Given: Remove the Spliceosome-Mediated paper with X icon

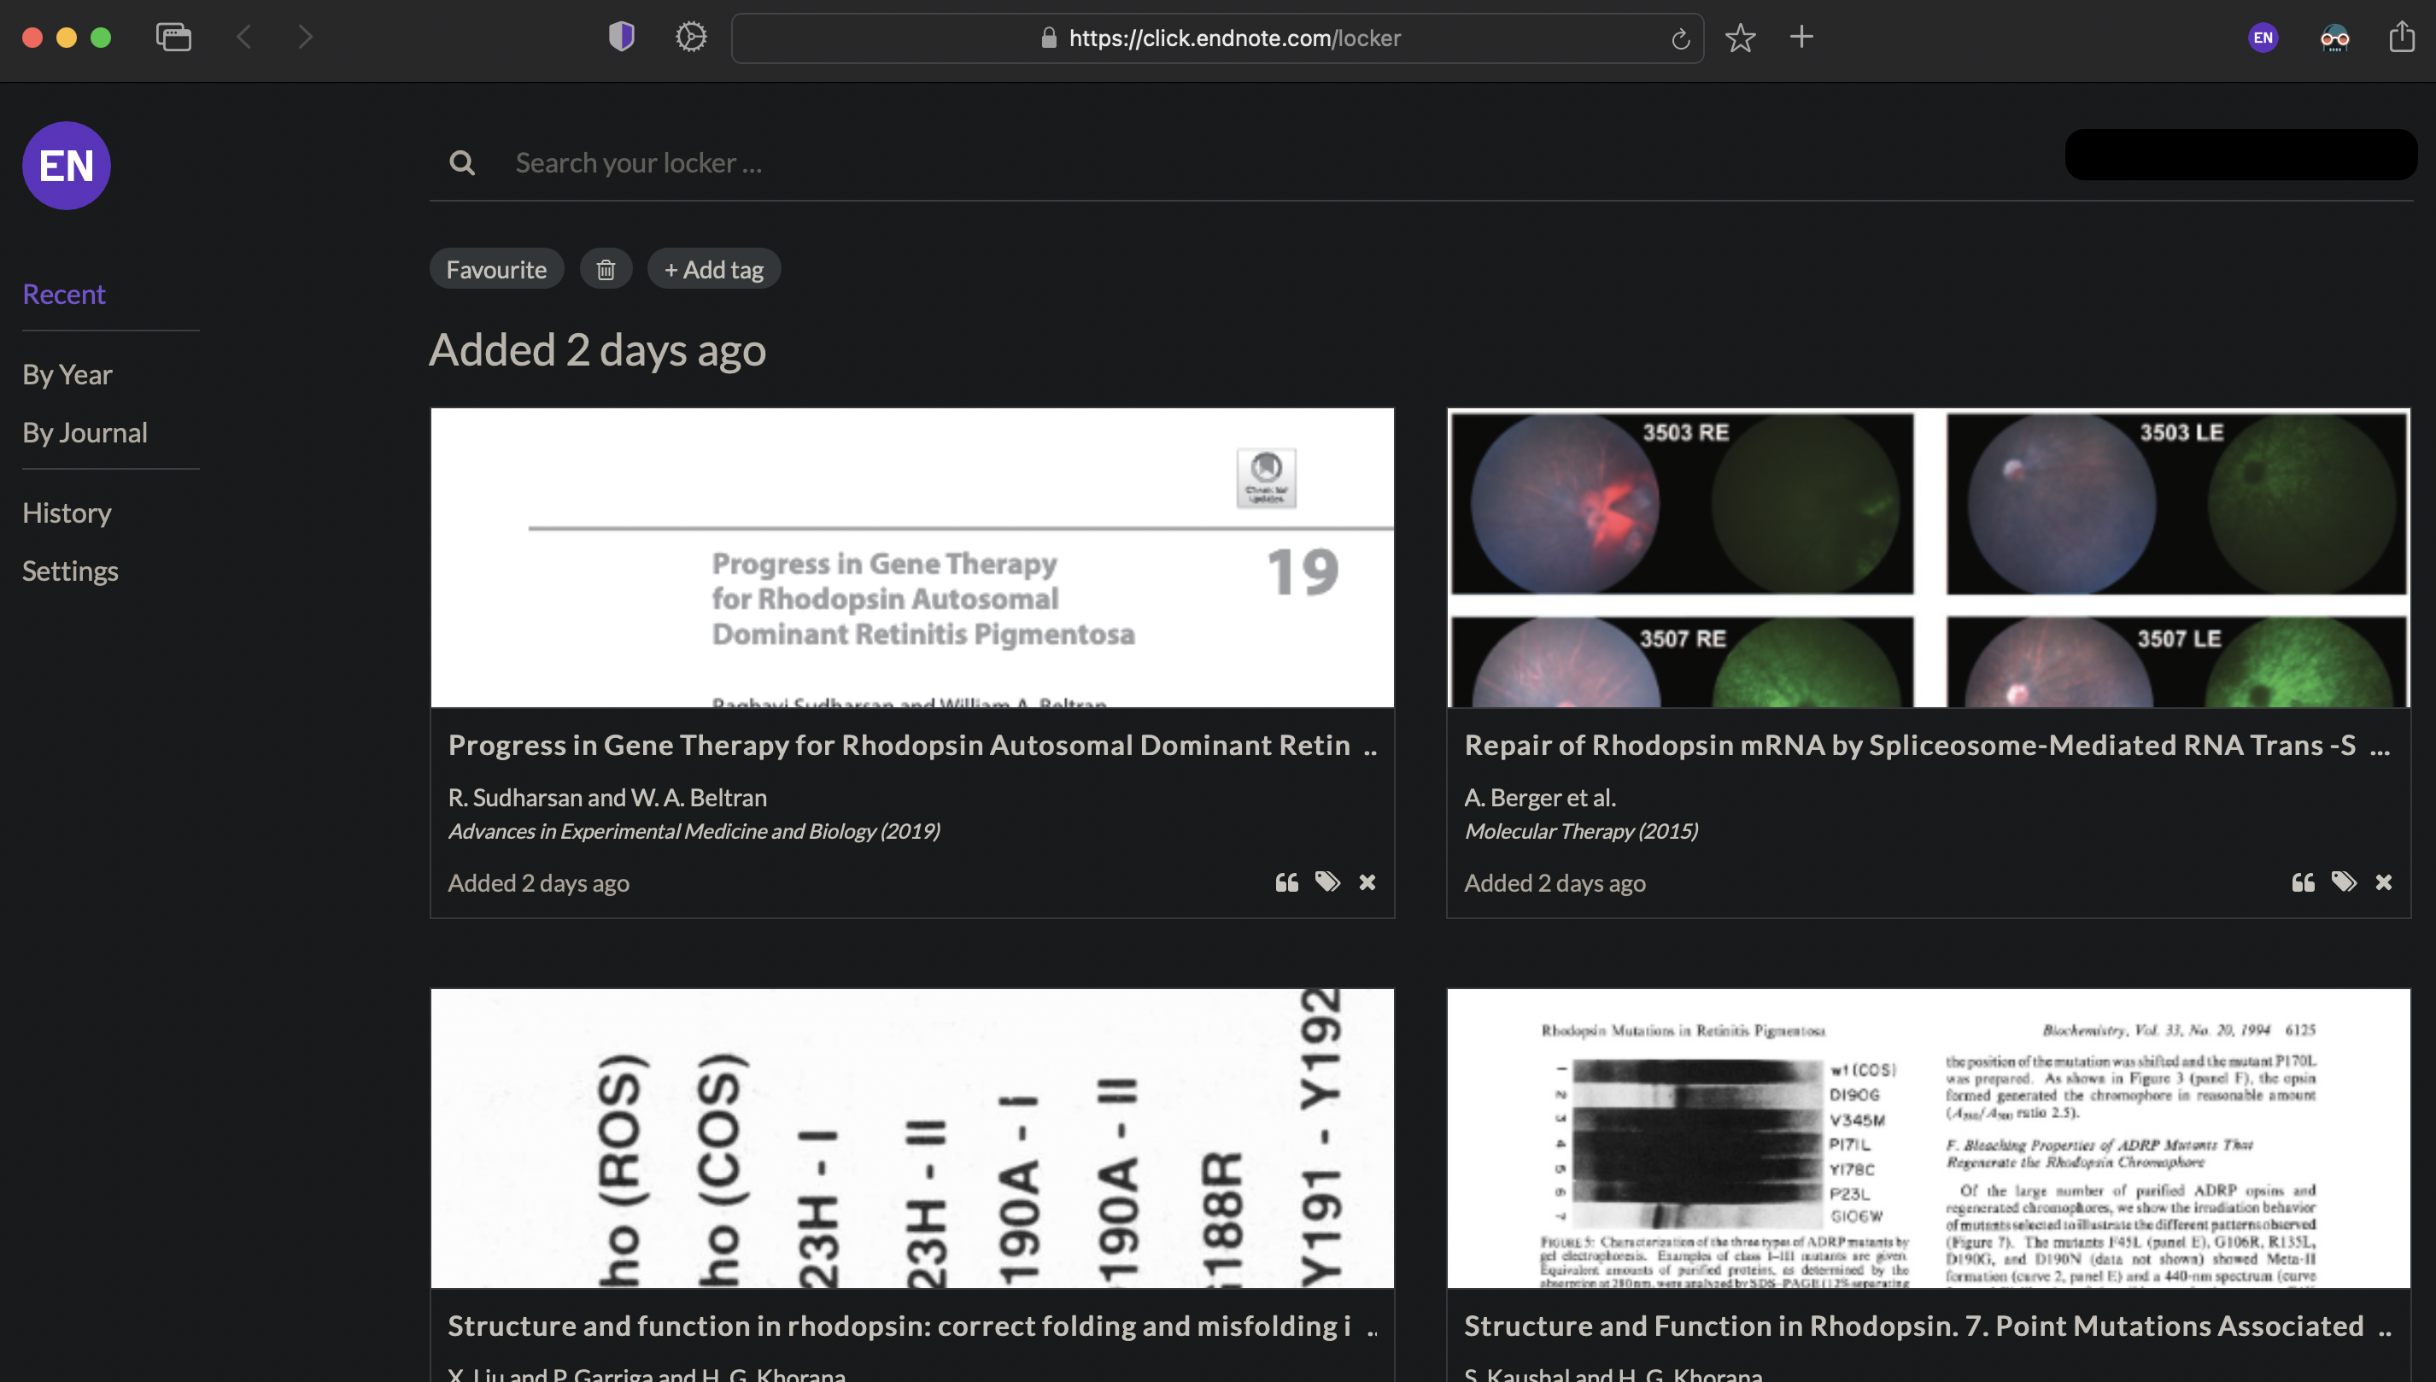Looking at the screenshot, I should (x=2383, y=882).
